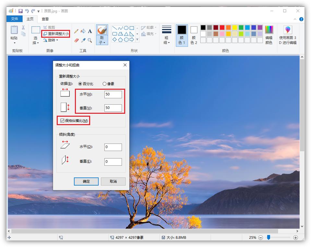
Task: Open the Paste dropdown arrow
Action: (15, 43)
